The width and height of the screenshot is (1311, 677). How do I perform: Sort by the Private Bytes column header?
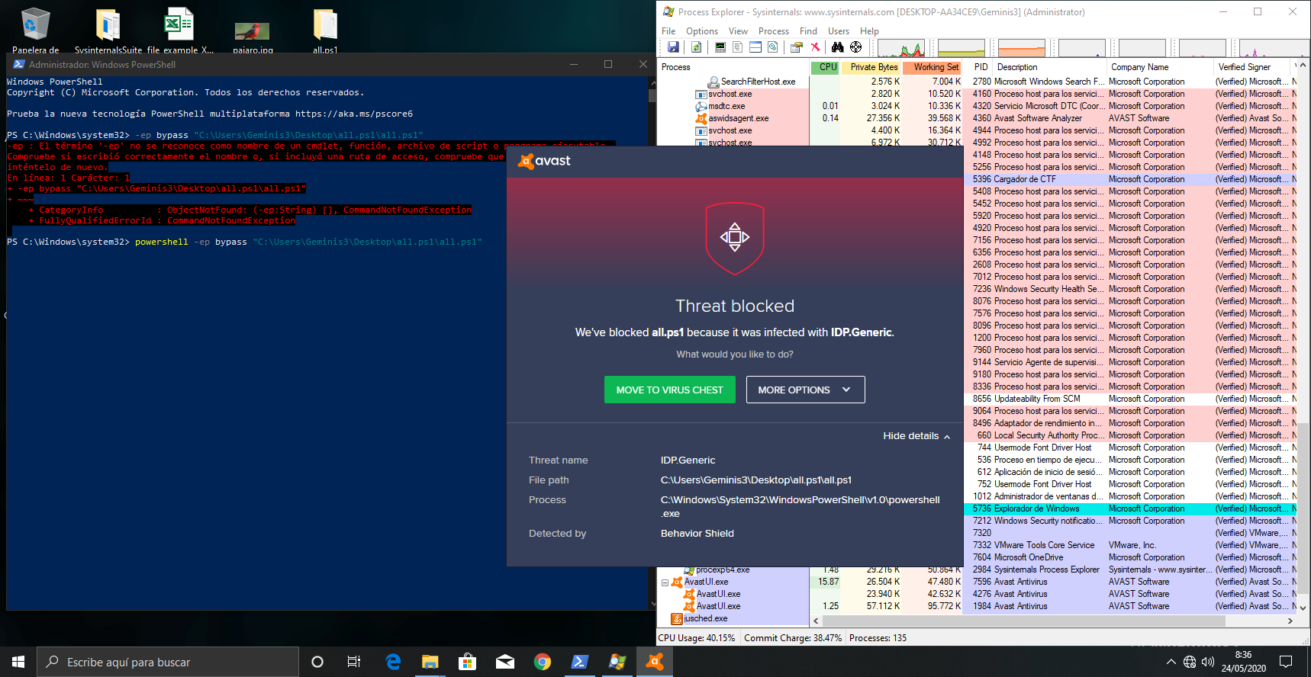871,67
